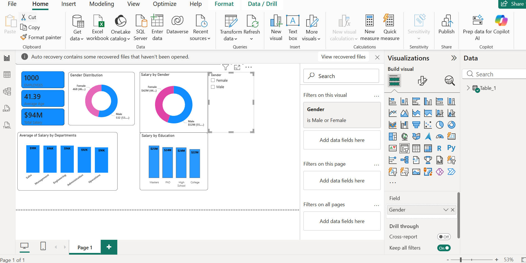Open the Gender field dropdown chevron
Screen dimensions: 526x263
tap(446, 210)
